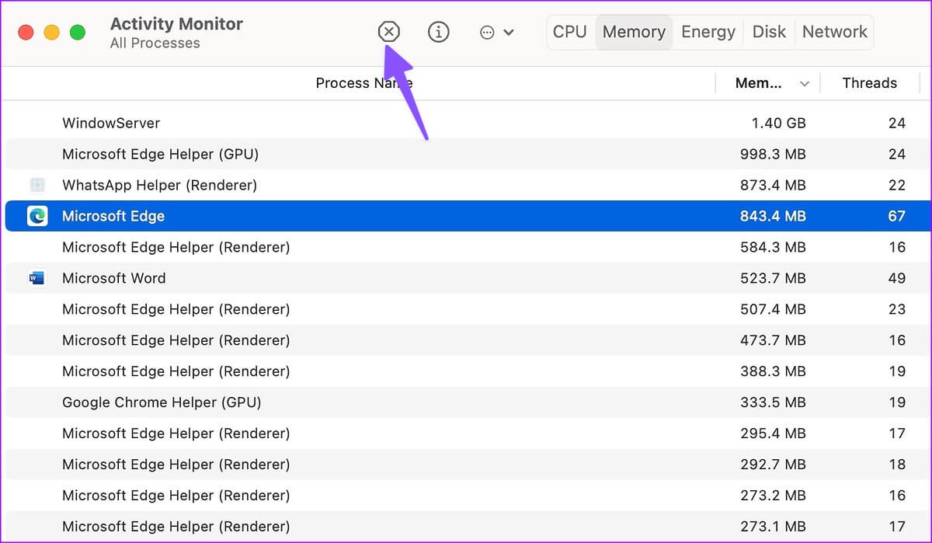The width and height of the screenshot is (932, 543).
Task: Select Edge Helper (Renderer) using 473.7 MB
Action: coord(466,340)
